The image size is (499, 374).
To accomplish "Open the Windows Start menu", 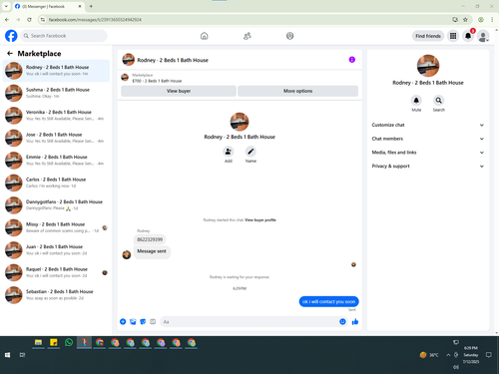I will pos(7,355).
